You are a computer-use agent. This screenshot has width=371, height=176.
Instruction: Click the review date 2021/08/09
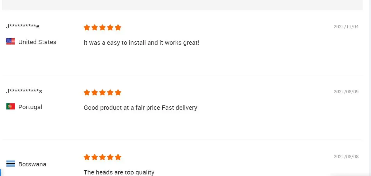[x=346, y=92]
